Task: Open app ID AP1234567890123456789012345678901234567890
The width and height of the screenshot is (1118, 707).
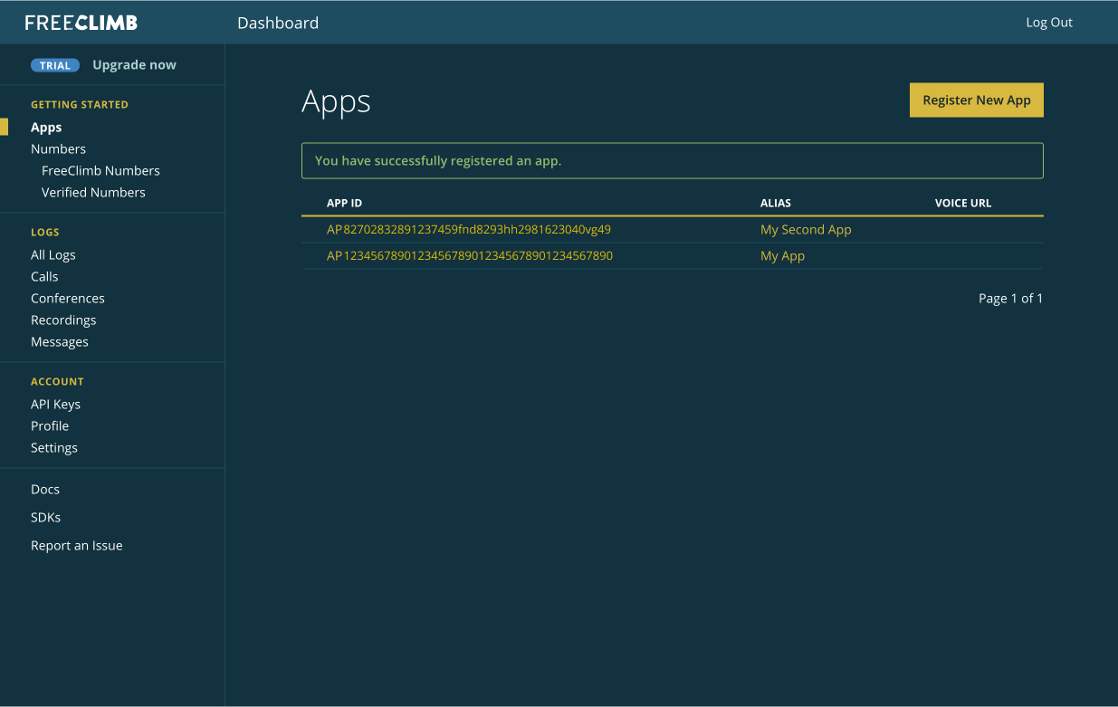Action: [470, 256]
